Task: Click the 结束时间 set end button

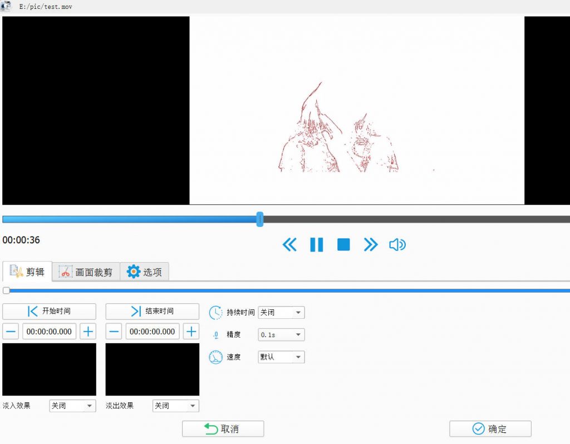Action: (x=152, y=311)
